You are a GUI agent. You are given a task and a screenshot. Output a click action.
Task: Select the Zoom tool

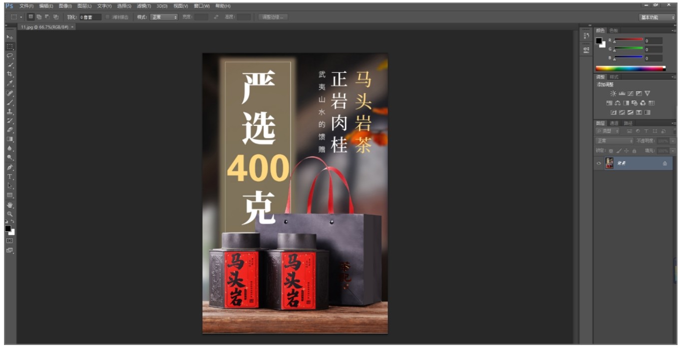pos(10,214)
